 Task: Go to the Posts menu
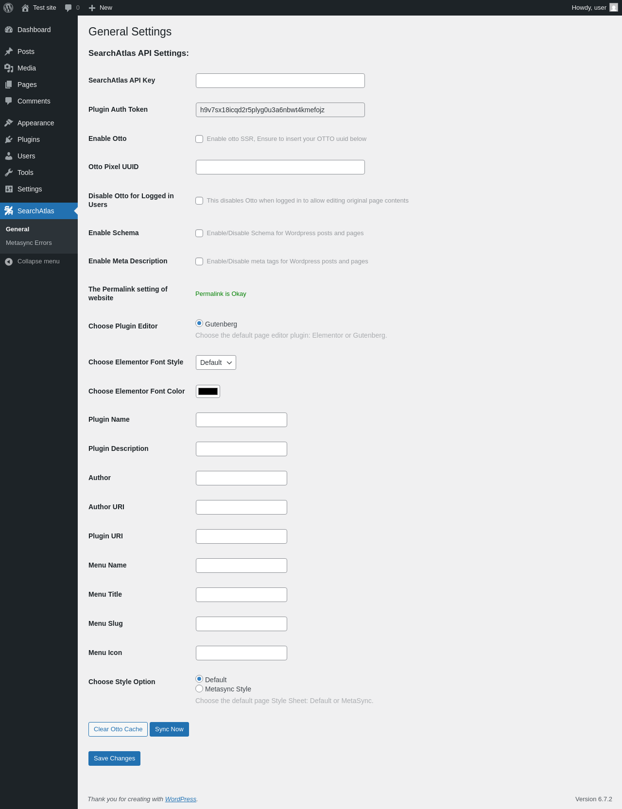pyautogui.click(x=26, y=52)
